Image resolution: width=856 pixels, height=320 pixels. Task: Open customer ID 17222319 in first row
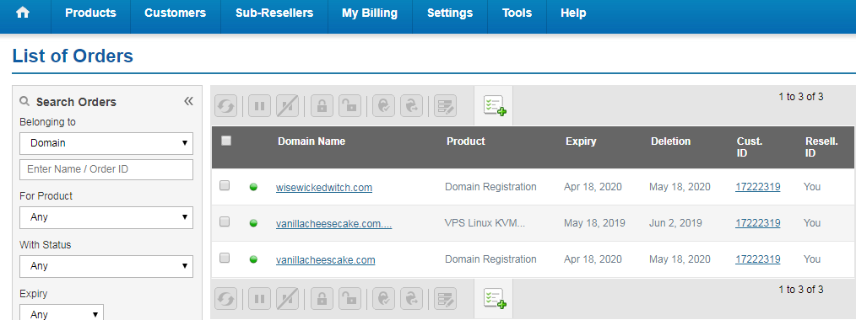pyautogui.click(x=758, y=187)
